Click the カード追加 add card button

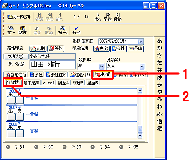coord(19,17)
